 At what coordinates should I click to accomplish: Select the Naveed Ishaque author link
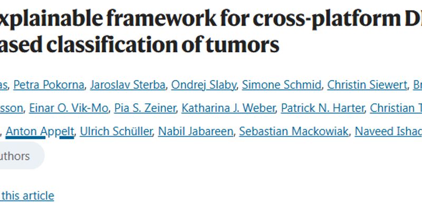(388, 131)
